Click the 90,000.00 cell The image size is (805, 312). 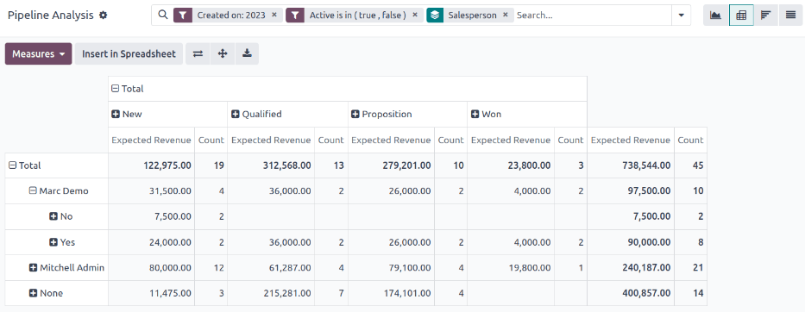click(x=631, y=242)
